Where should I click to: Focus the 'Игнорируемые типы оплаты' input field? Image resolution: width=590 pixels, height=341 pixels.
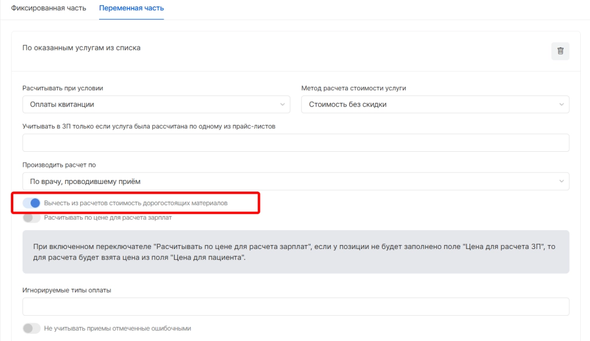pos(296,306)
